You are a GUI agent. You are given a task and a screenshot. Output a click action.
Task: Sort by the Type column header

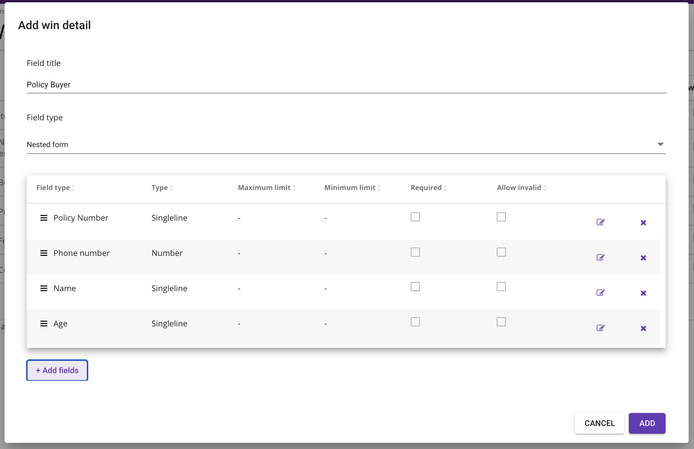click(x=162, y=188)
